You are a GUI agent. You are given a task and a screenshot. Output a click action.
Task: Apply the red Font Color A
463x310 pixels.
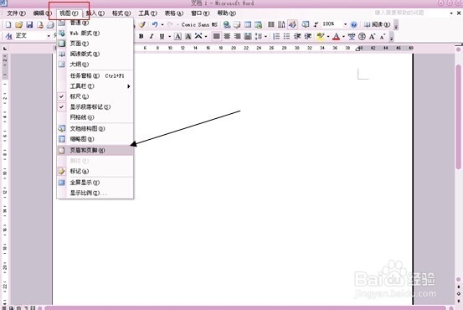[336, 36]
